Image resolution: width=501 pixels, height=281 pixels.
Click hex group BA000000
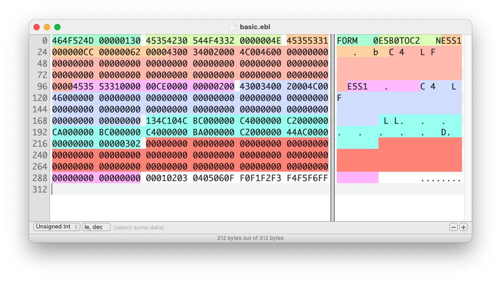point(213,132)
